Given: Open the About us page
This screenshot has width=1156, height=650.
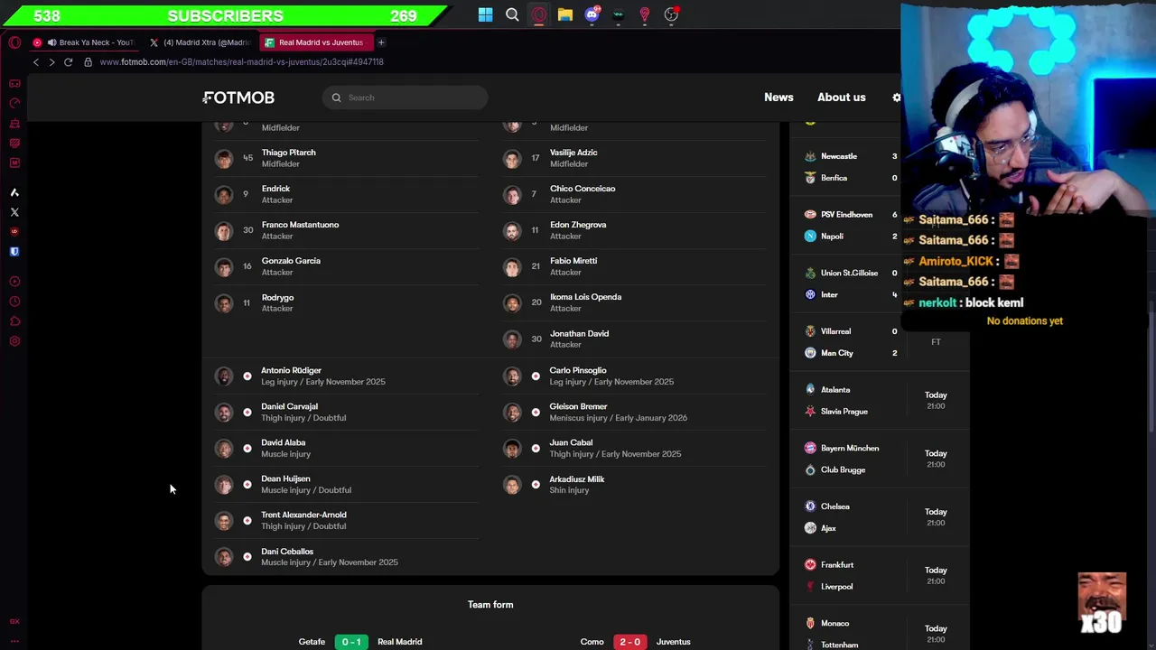Looking at the screenshot, I should tap(841, 97).
